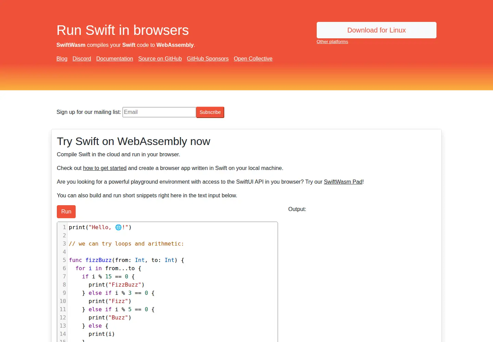Screen dimensions: 493x342
Task: Click the Output: label
Action: [x=297, y=209]
